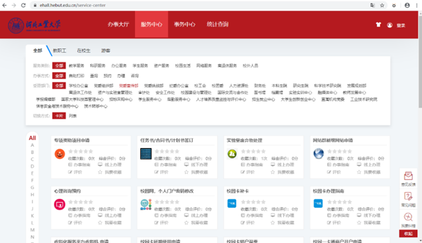Click the blue icon of 校园卡办理指南
This screenshot has height=243, width=422.
pyautogui.click(x=318, y=203)
